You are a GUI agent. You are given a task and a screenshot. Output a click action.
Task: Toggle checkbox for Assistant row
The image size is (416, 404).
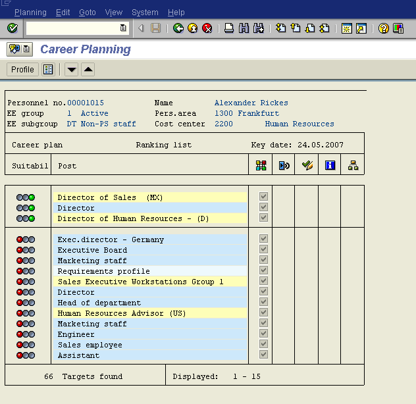(x=263, y=354)
